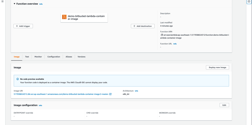Switch to the Monitor tab
Image resolution: width=252 pixels, height=125 pixels.
coord(38,57)
